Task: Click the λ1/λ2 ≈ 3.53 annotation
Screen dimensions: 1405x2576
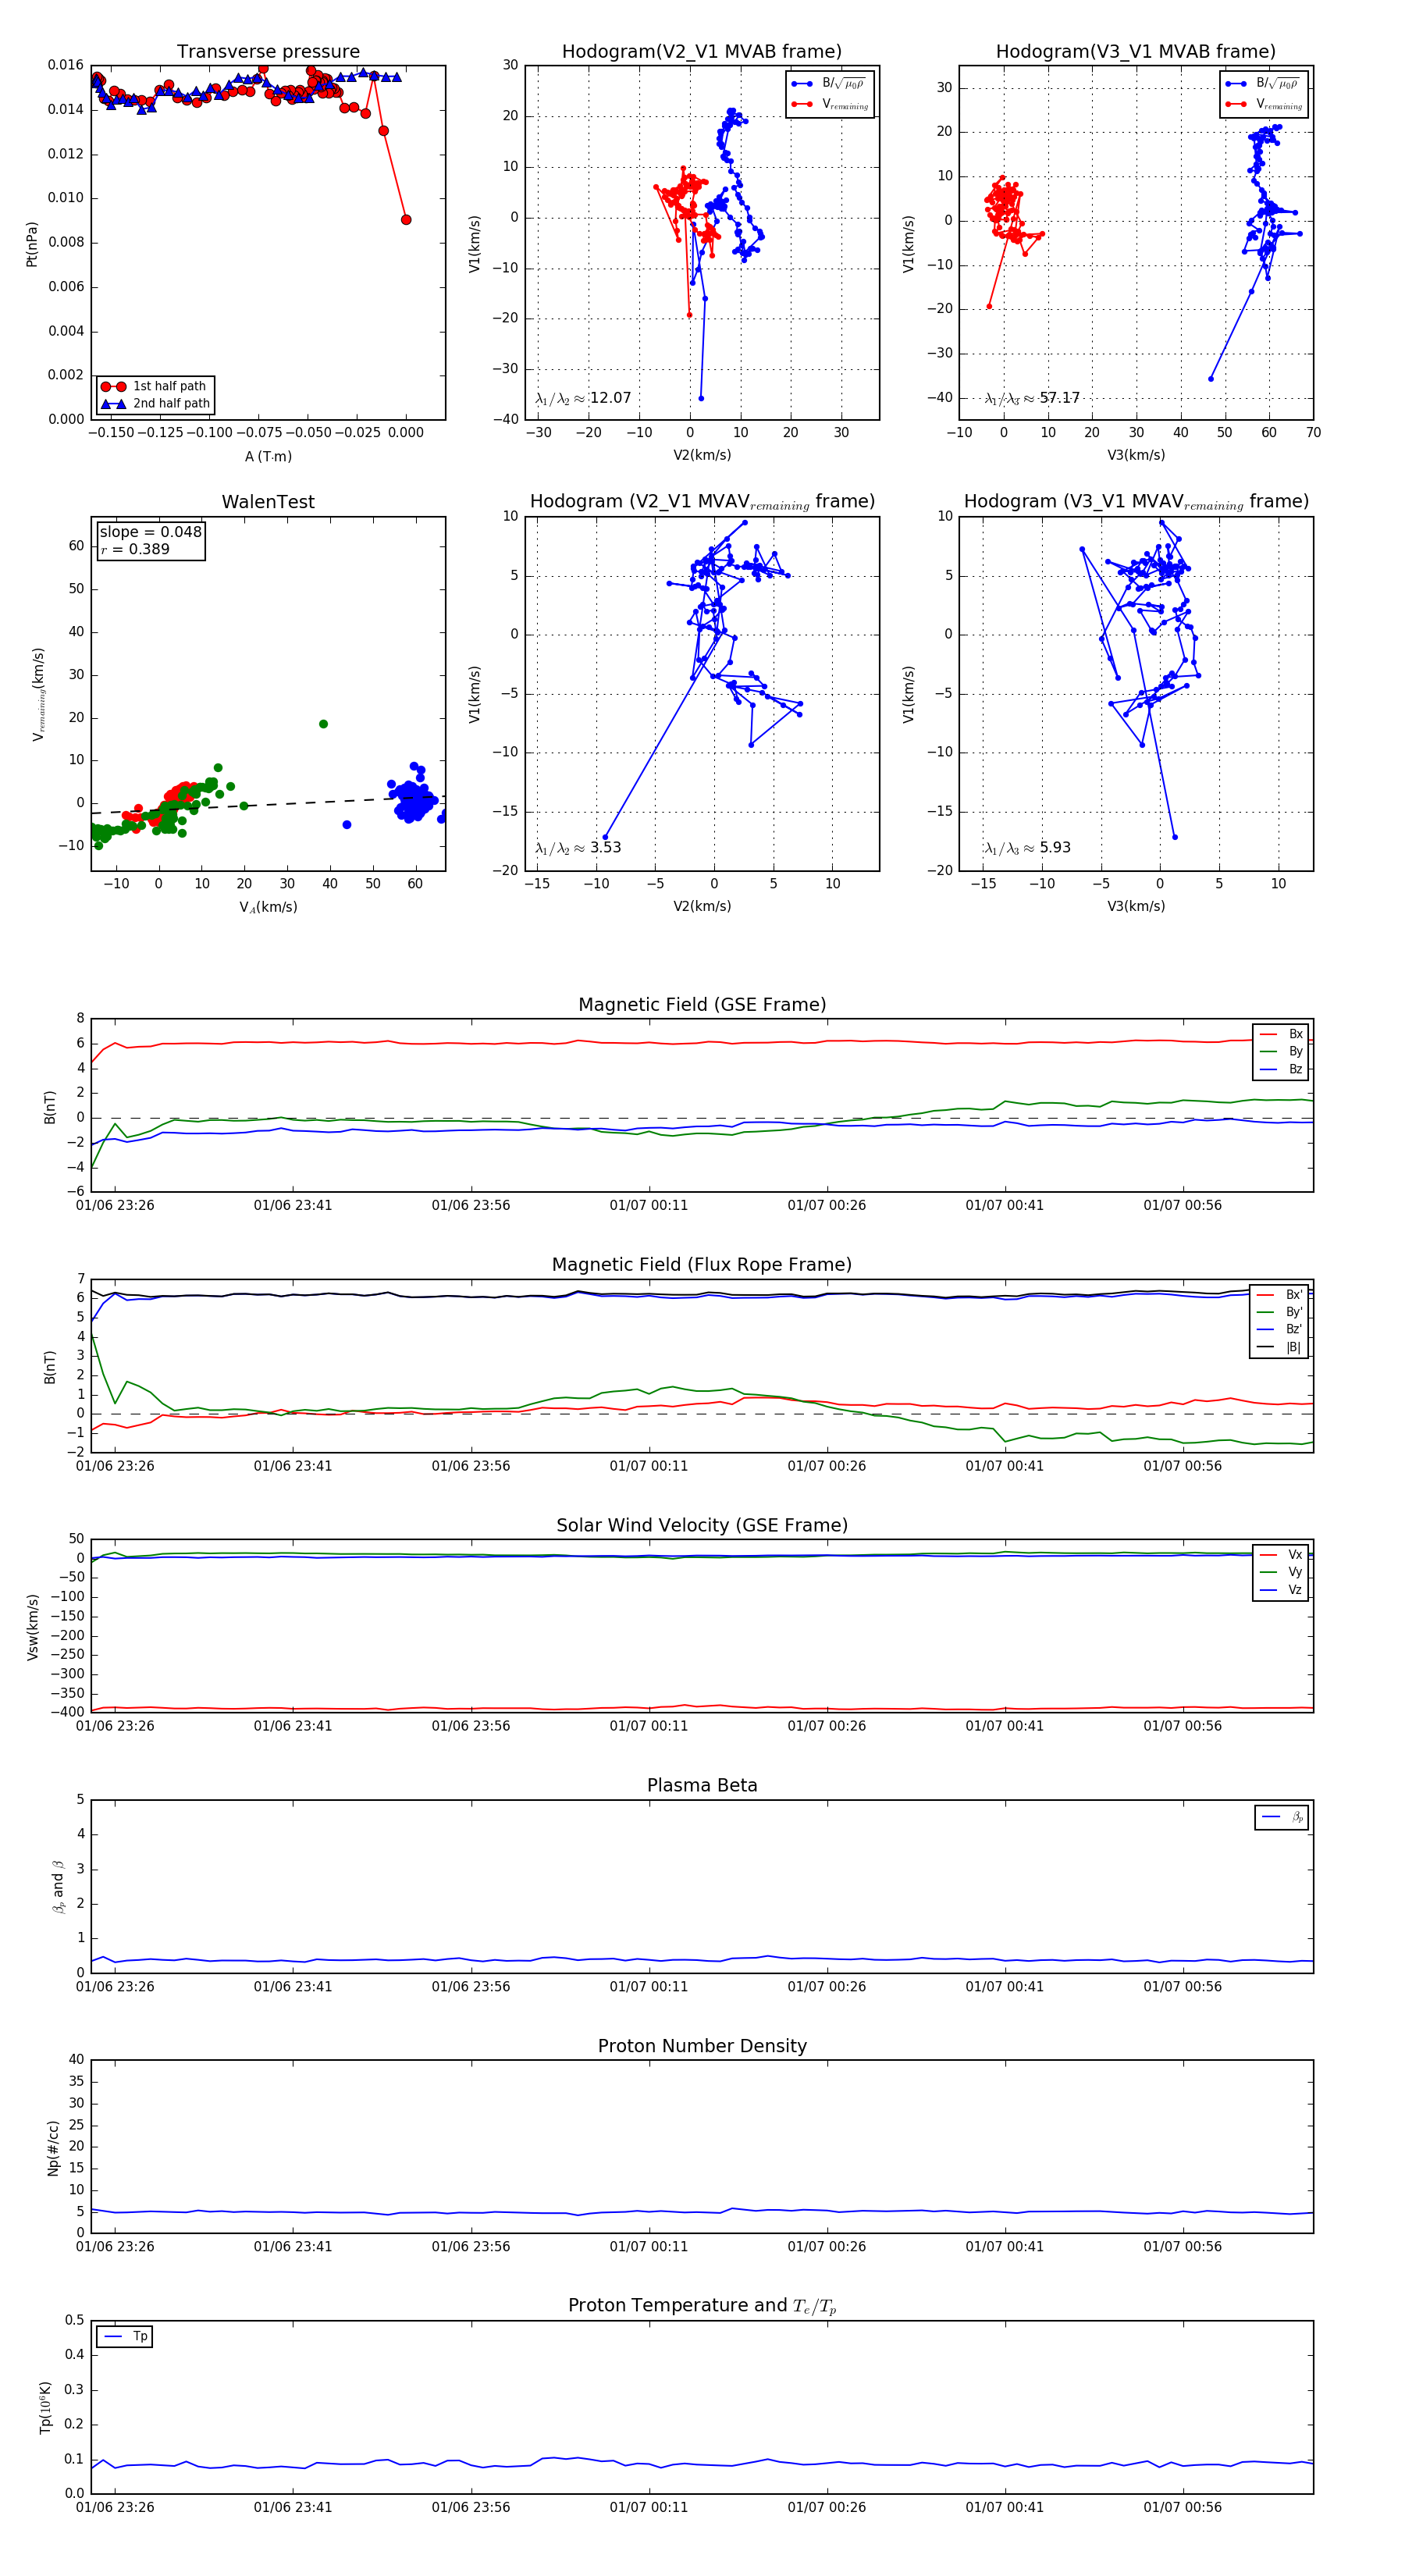Action: (x=578, y=848)
